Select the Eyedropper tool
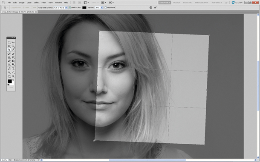 pyautogui.click(x=13, y=50)
